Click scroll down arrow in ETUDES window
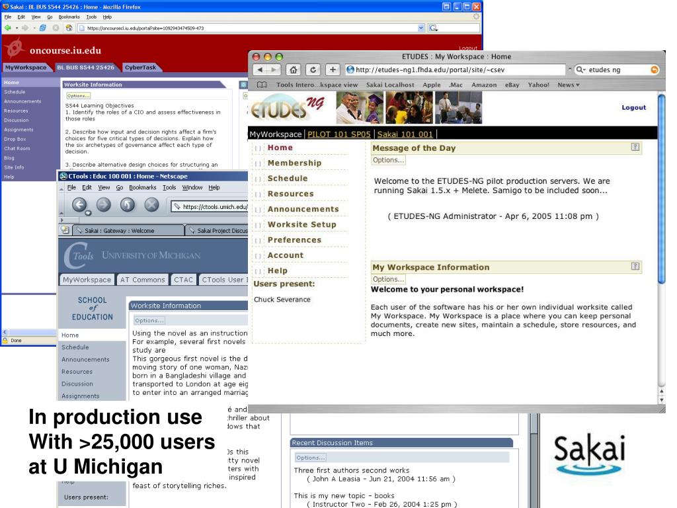 (x=661, y=400)
